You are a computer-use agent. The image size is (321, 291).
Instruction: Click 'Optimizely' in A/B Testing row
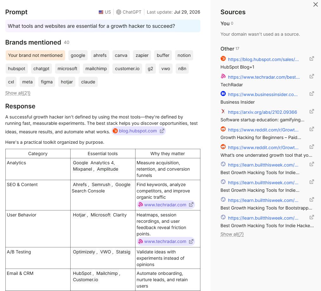pyautogui.click(x=84, y=252)
